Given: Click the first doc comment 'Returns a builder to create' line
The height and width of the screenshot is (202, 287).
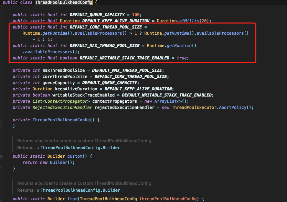Looking at the screenshot, I should click(x=85, y=141).
